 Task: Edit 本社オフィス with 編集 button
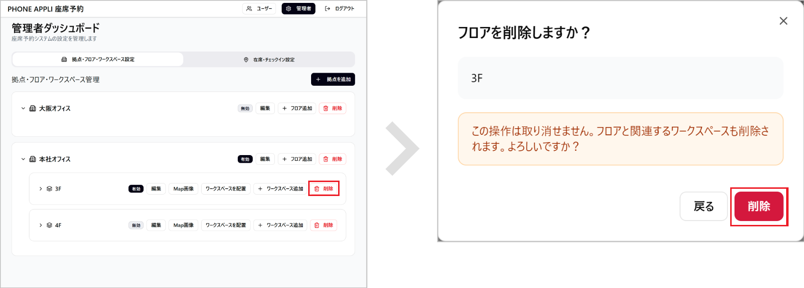tap(265, 159)
